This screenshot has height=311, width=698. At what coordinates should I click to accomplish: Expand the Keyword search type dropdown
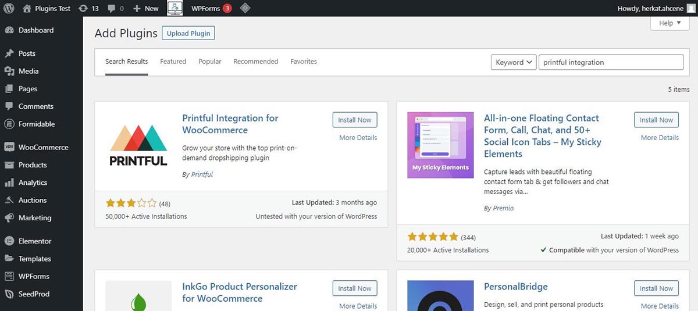(514, 62)
